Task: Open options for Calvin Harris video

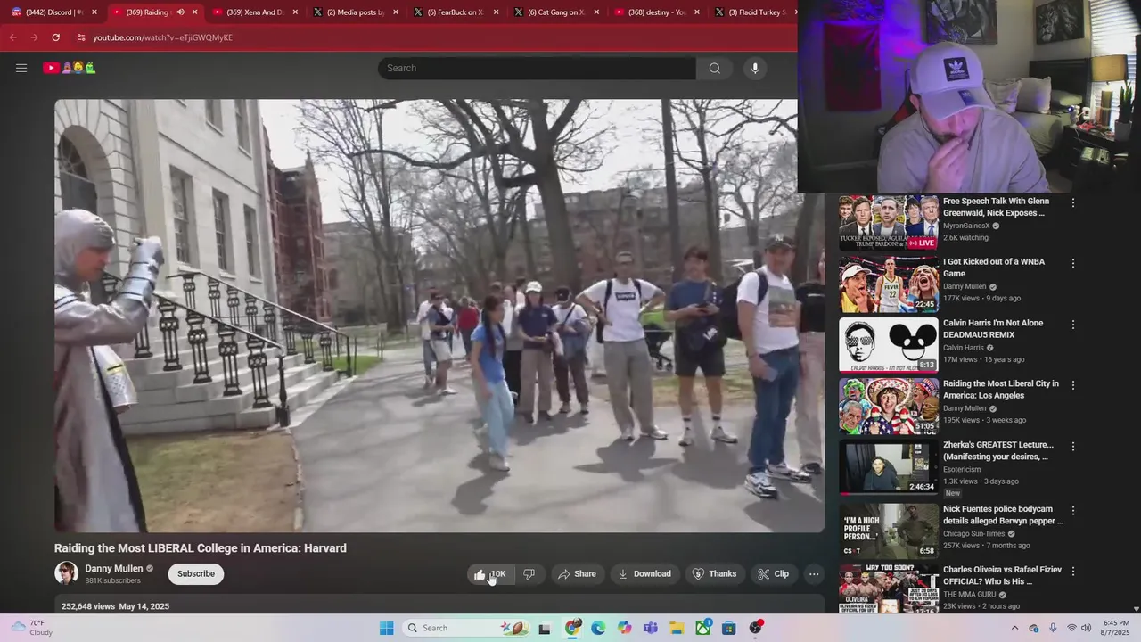Action: 1072,325
